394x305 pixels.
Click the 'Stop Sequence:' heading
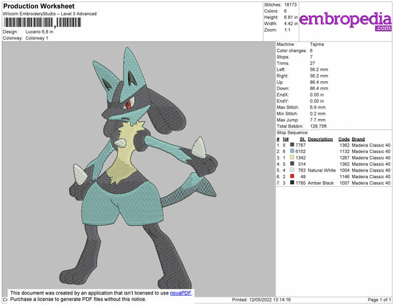pyautogui.click(x=292, y=133)
